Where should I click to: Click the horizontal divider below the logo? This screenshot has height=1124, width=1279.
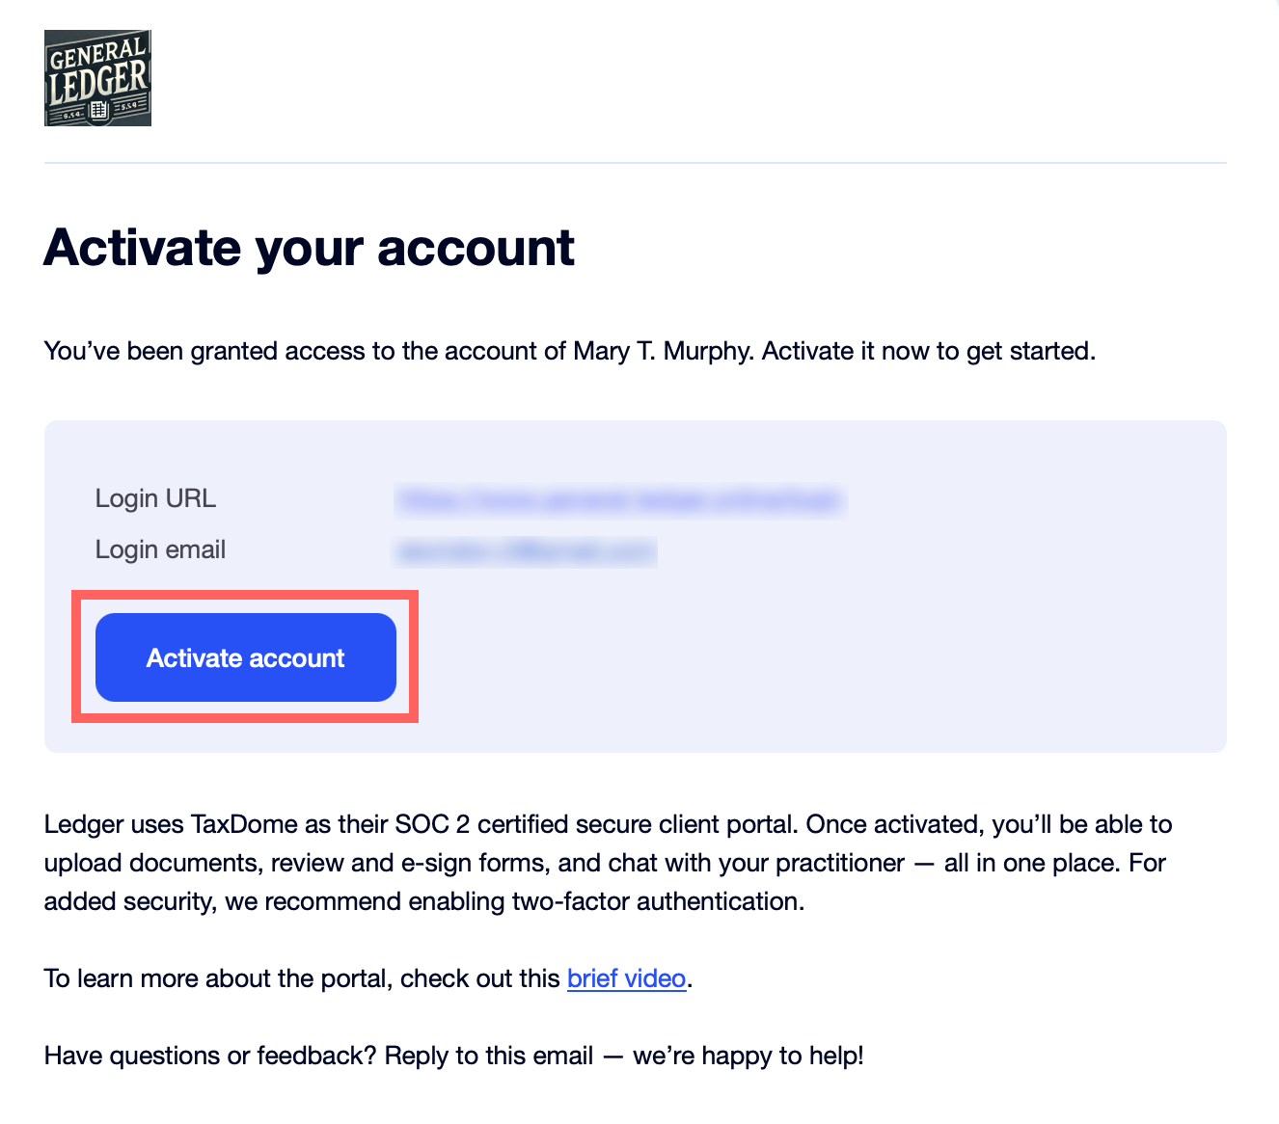pyautogui.click(x=635, y=163)
